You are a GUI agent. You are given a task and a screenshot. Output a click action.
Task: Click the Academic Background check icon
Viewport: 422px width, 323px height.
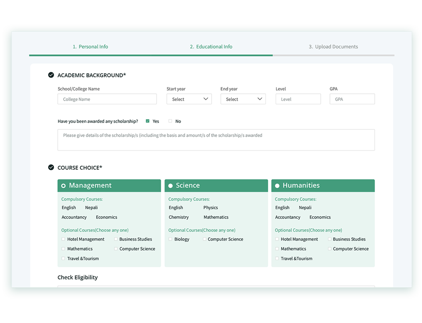(x=51, y=75)
